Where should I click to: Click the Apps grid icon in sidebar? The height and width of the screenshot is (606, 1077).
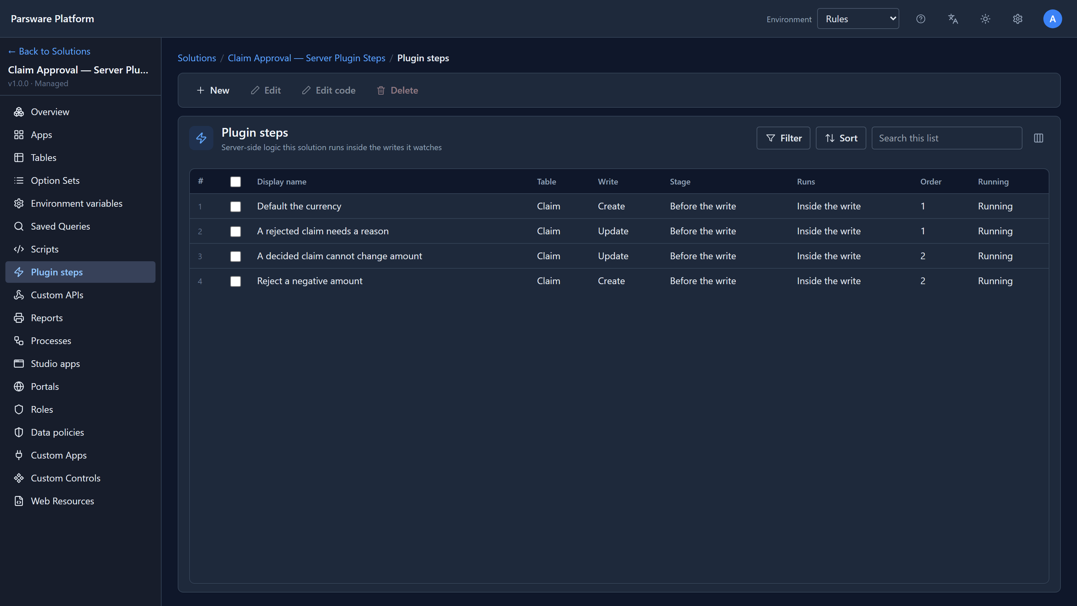[19, 135]
